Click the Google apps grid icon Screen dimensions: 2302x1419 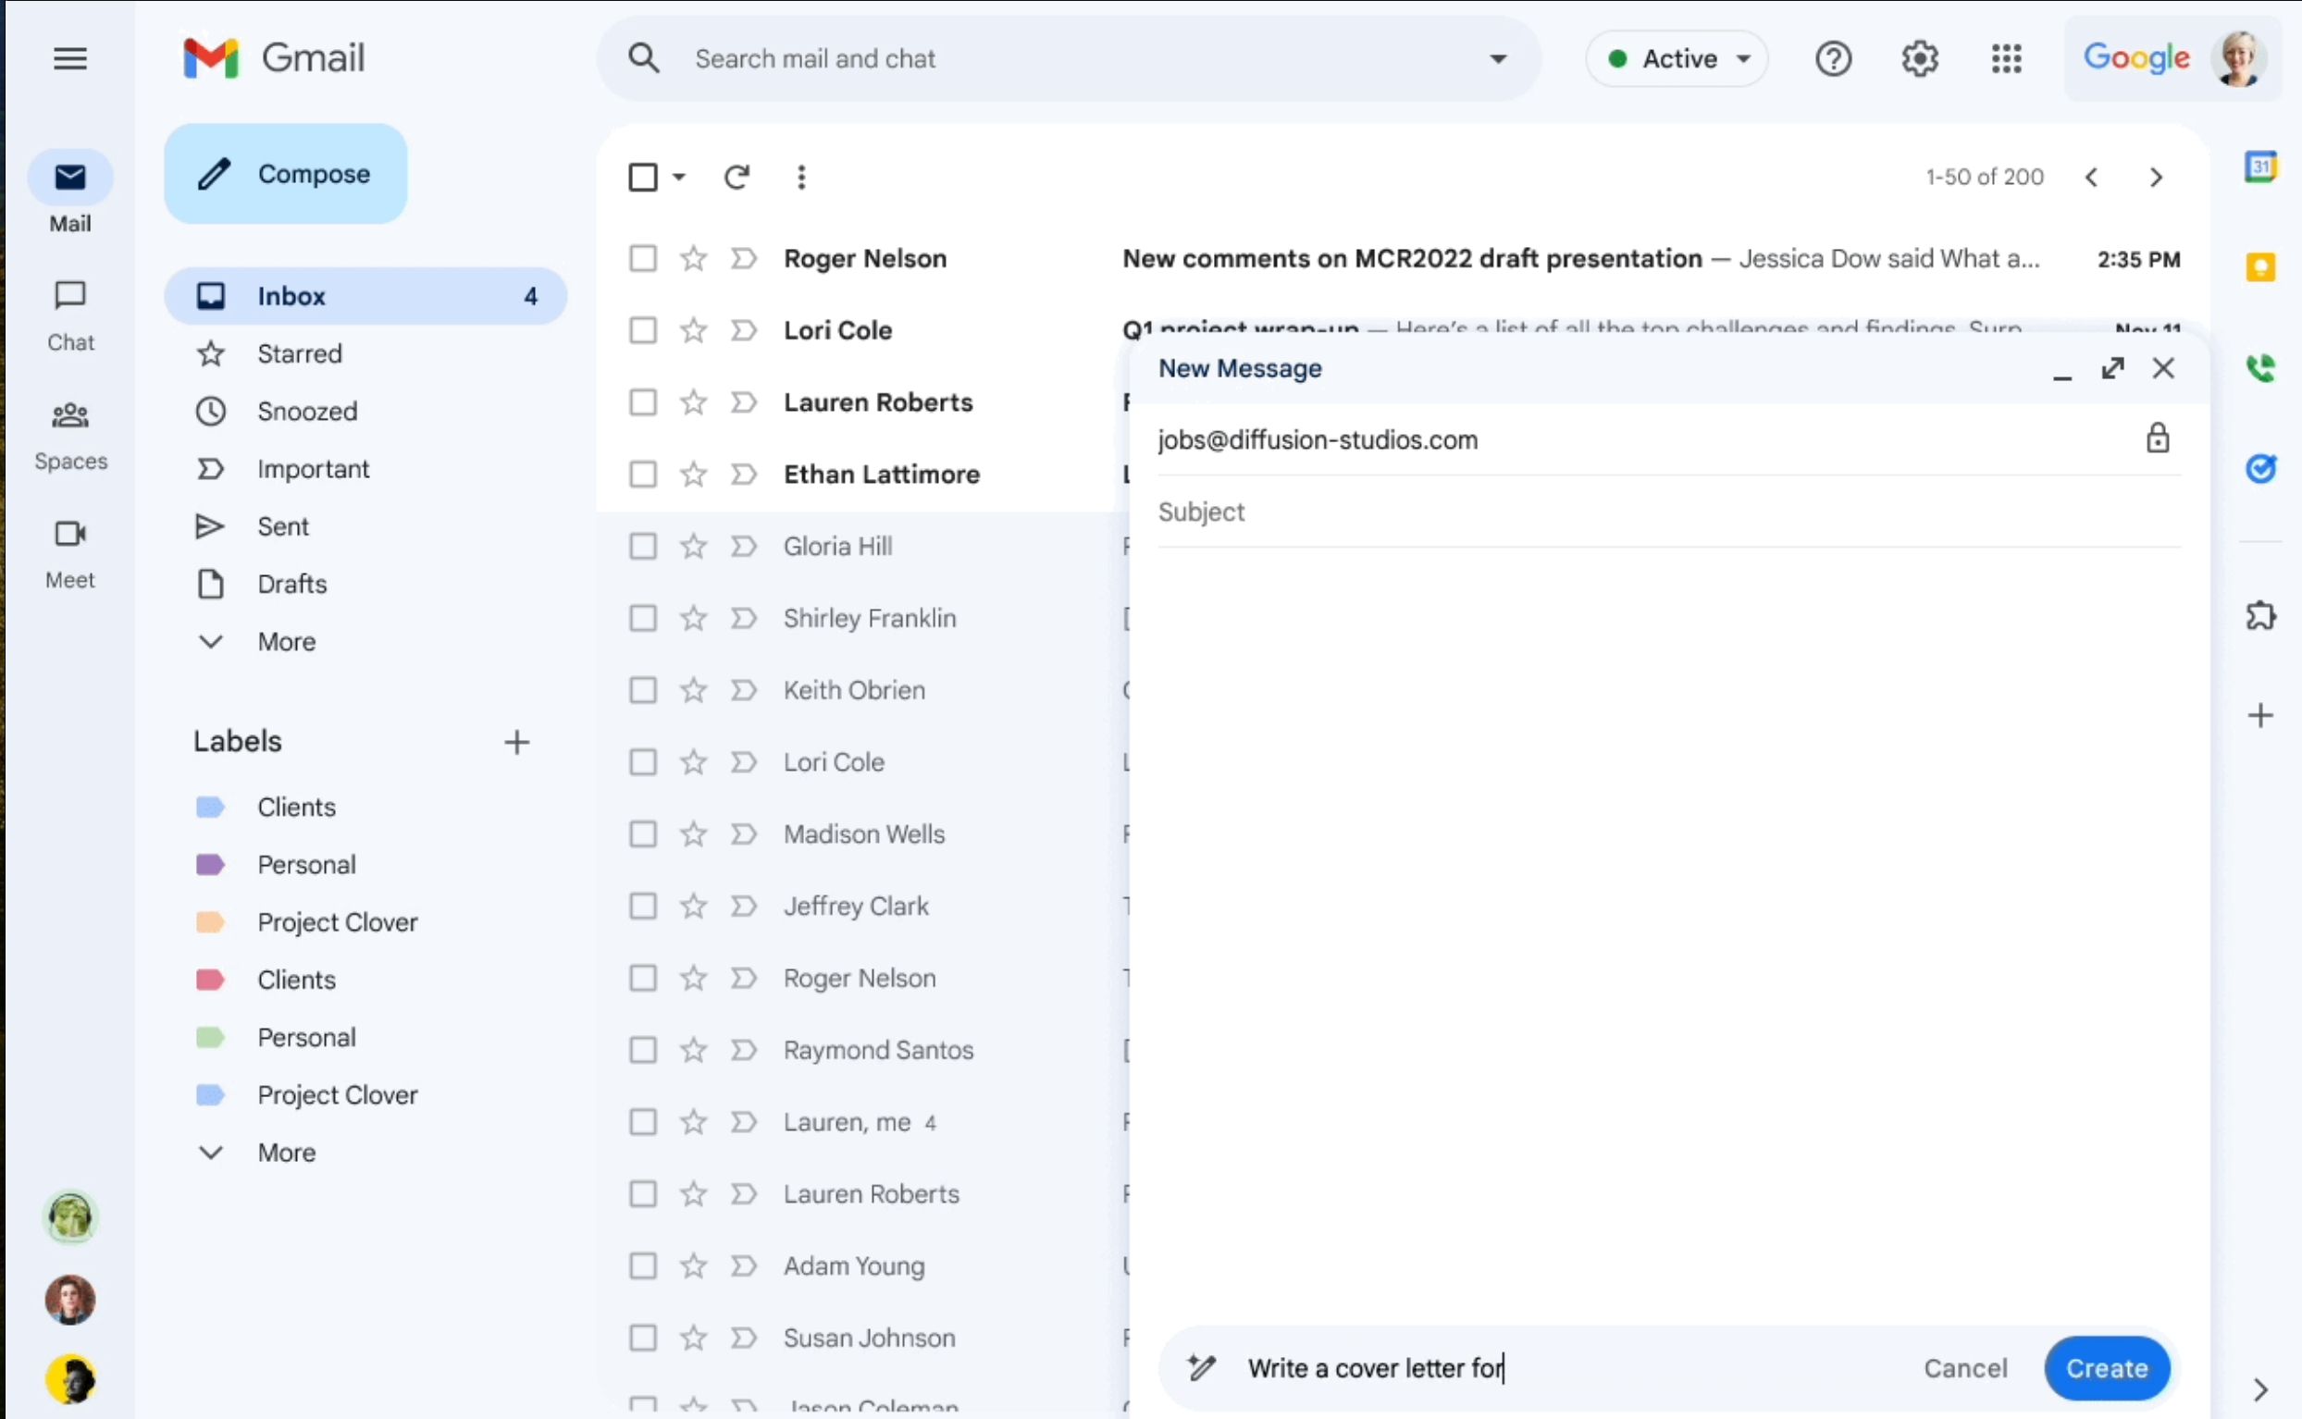coord(2005,59)
